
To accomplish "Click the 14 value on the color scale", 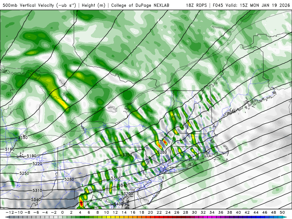I will pyautogui.click(x=124, y=212).
